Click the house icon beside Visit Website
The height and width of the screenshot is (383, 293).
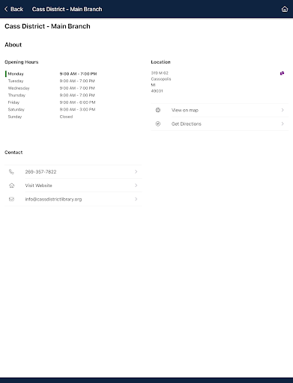(11, 186)
